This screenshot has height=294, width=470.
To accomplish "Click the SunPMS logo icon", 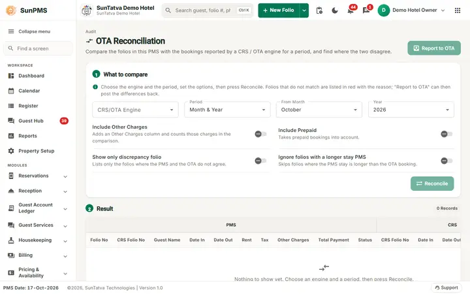I will tap(11, 10).
